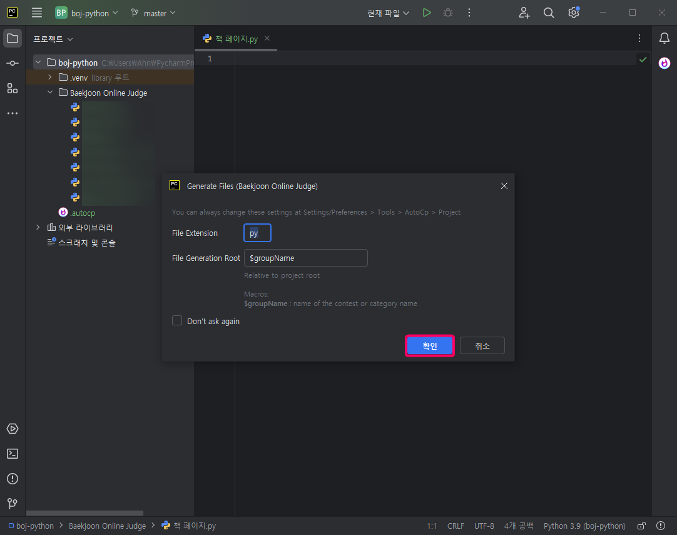Open more run actions in the toolbar
Screen dimensions: 677x535
[469, 13]
